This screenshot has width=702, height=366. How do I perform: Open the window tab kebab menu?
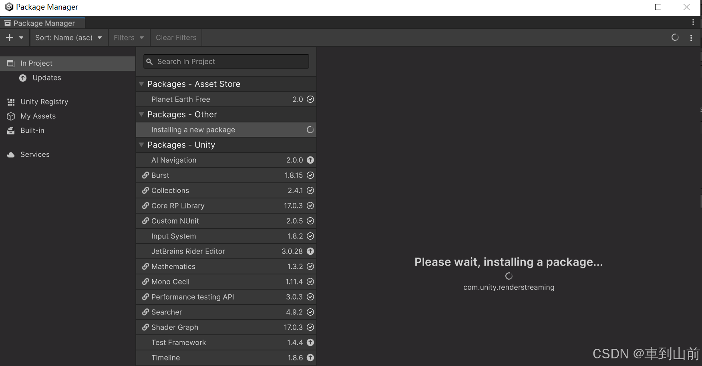[x=693, y=22]
